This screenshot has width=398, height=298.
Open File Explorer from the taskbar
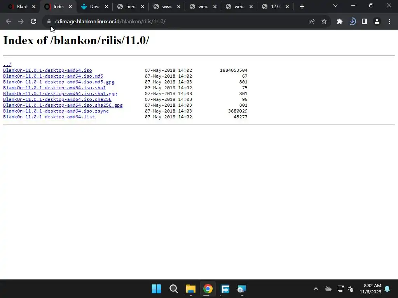coord(190,289)
